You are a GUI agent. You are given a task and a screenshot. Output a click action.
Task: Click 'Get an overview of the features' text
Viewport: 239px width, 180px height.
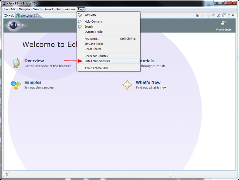click(48, 66)
